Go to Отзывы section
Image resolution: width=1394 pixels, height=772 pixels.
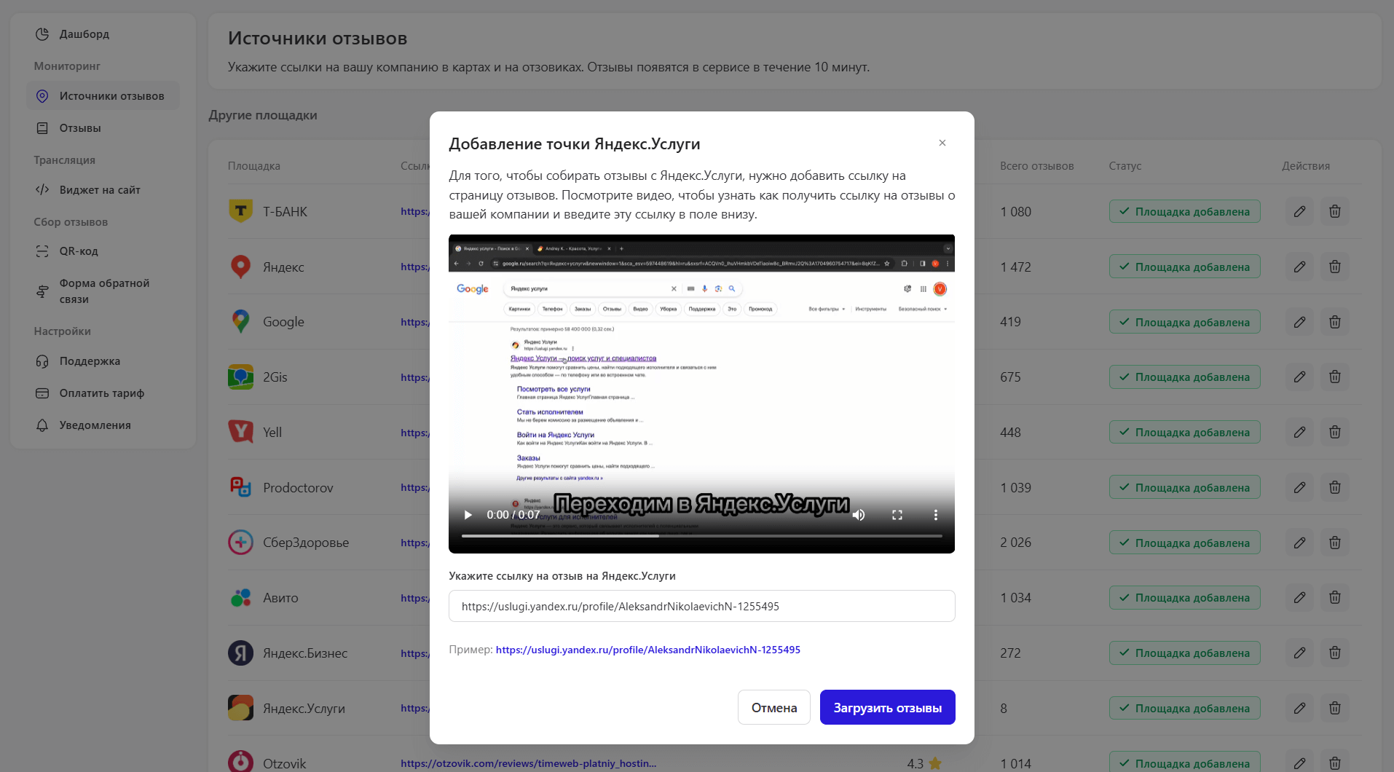click(x=80, y=128)
